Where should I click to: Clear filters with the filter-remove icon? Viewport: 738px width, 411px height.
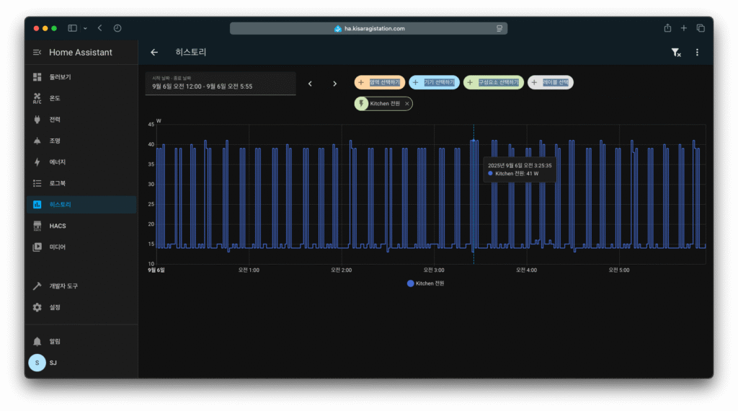click(675, 53)
